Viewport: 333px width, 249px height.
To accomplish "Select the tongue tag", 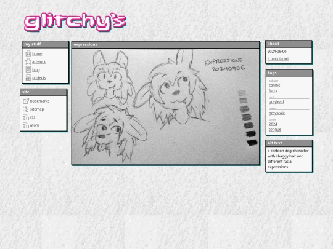I will pyautogui.click(x=275, y=130).
